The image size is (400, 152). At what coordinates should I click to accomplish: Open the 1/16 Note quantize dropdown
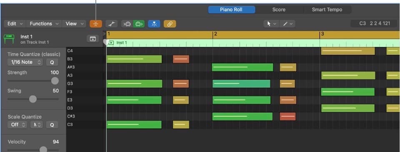click(25, 62)
